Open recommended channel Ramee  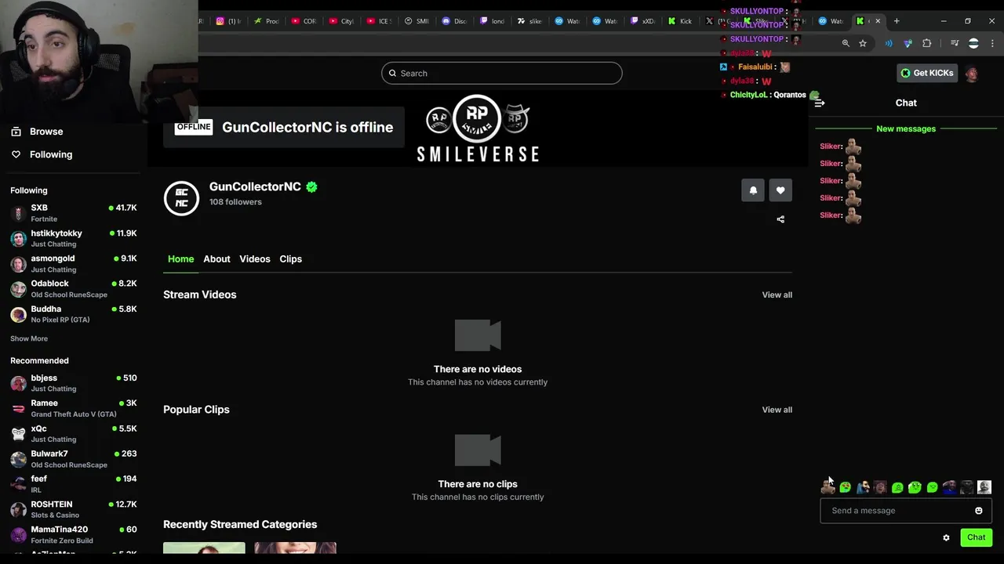pyautogui.click(x=74, y=408)
